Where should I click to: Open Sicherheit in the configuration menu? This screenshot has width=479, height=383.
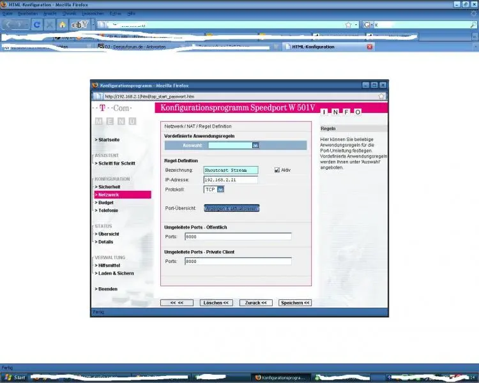(x=107, y=186)
